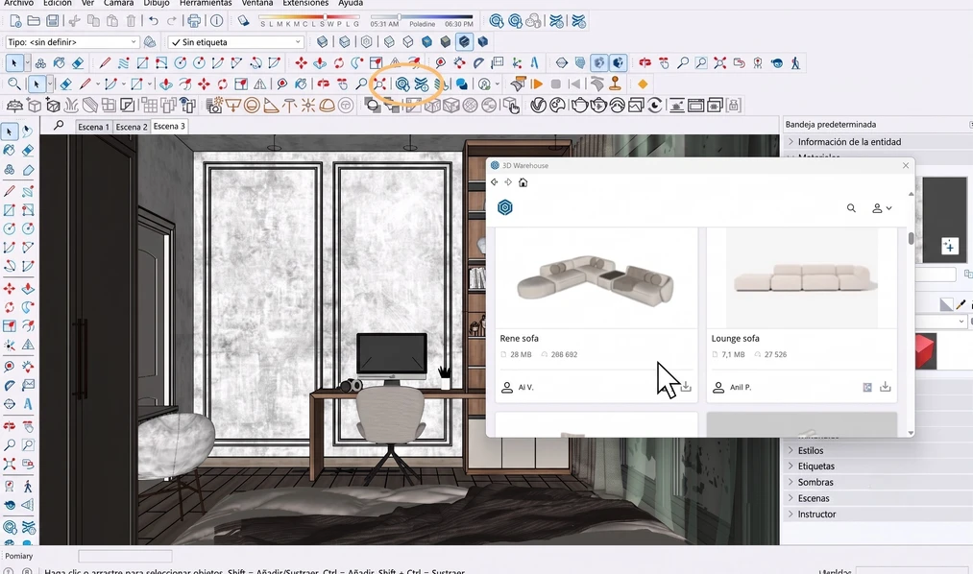The image size is (973, 574).
Task: Click the shadow month slider handle
Action: [x=325, y=16]
